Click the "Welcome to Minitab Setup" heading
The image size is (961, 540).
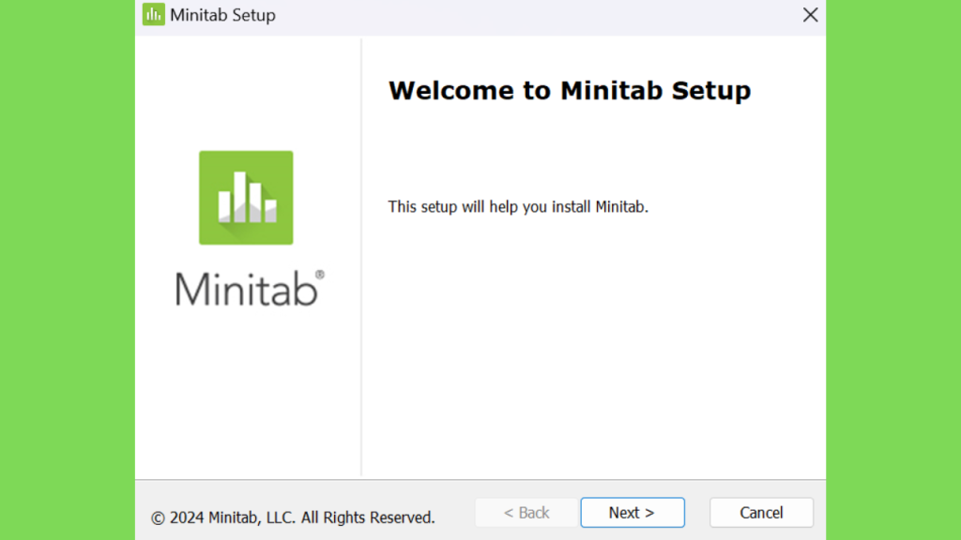(570, 91)
